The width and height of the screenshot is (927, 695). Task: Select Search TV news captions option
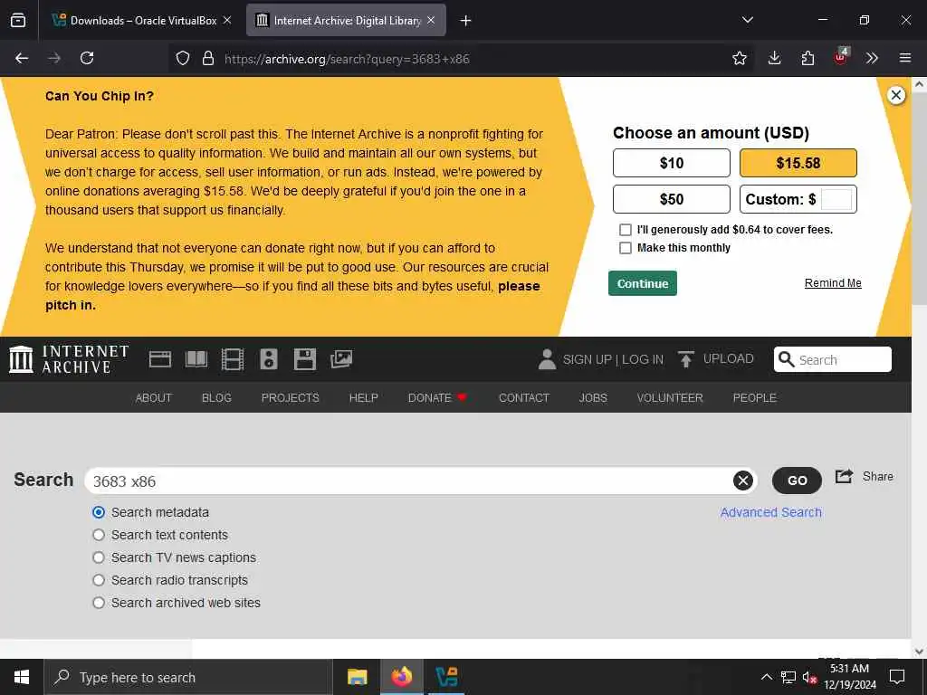pos(99,557)
